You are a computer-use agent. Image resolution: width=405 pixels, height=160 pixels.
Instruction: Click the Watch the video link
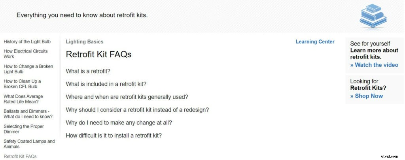point(374,65)
